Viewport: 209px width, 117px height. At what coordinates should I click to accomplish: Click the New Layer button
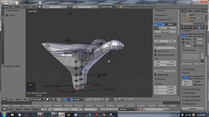(165, 32)
